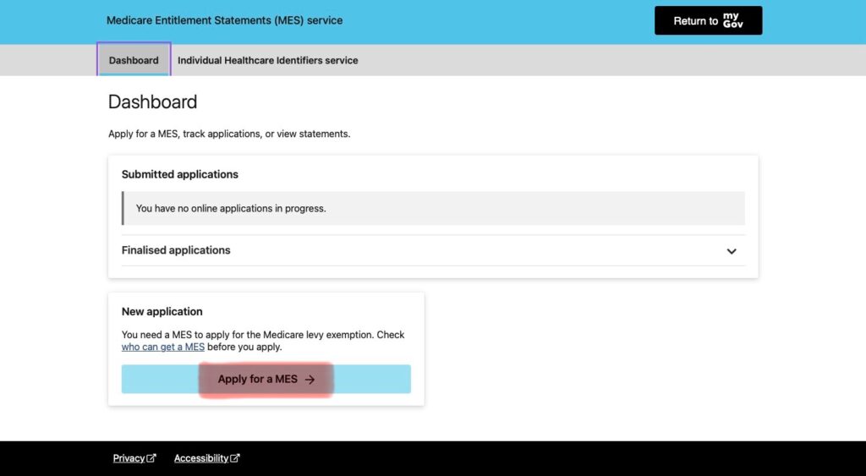Open the Accessibility footer link
866x476 pixels.
tap(201, 457)
